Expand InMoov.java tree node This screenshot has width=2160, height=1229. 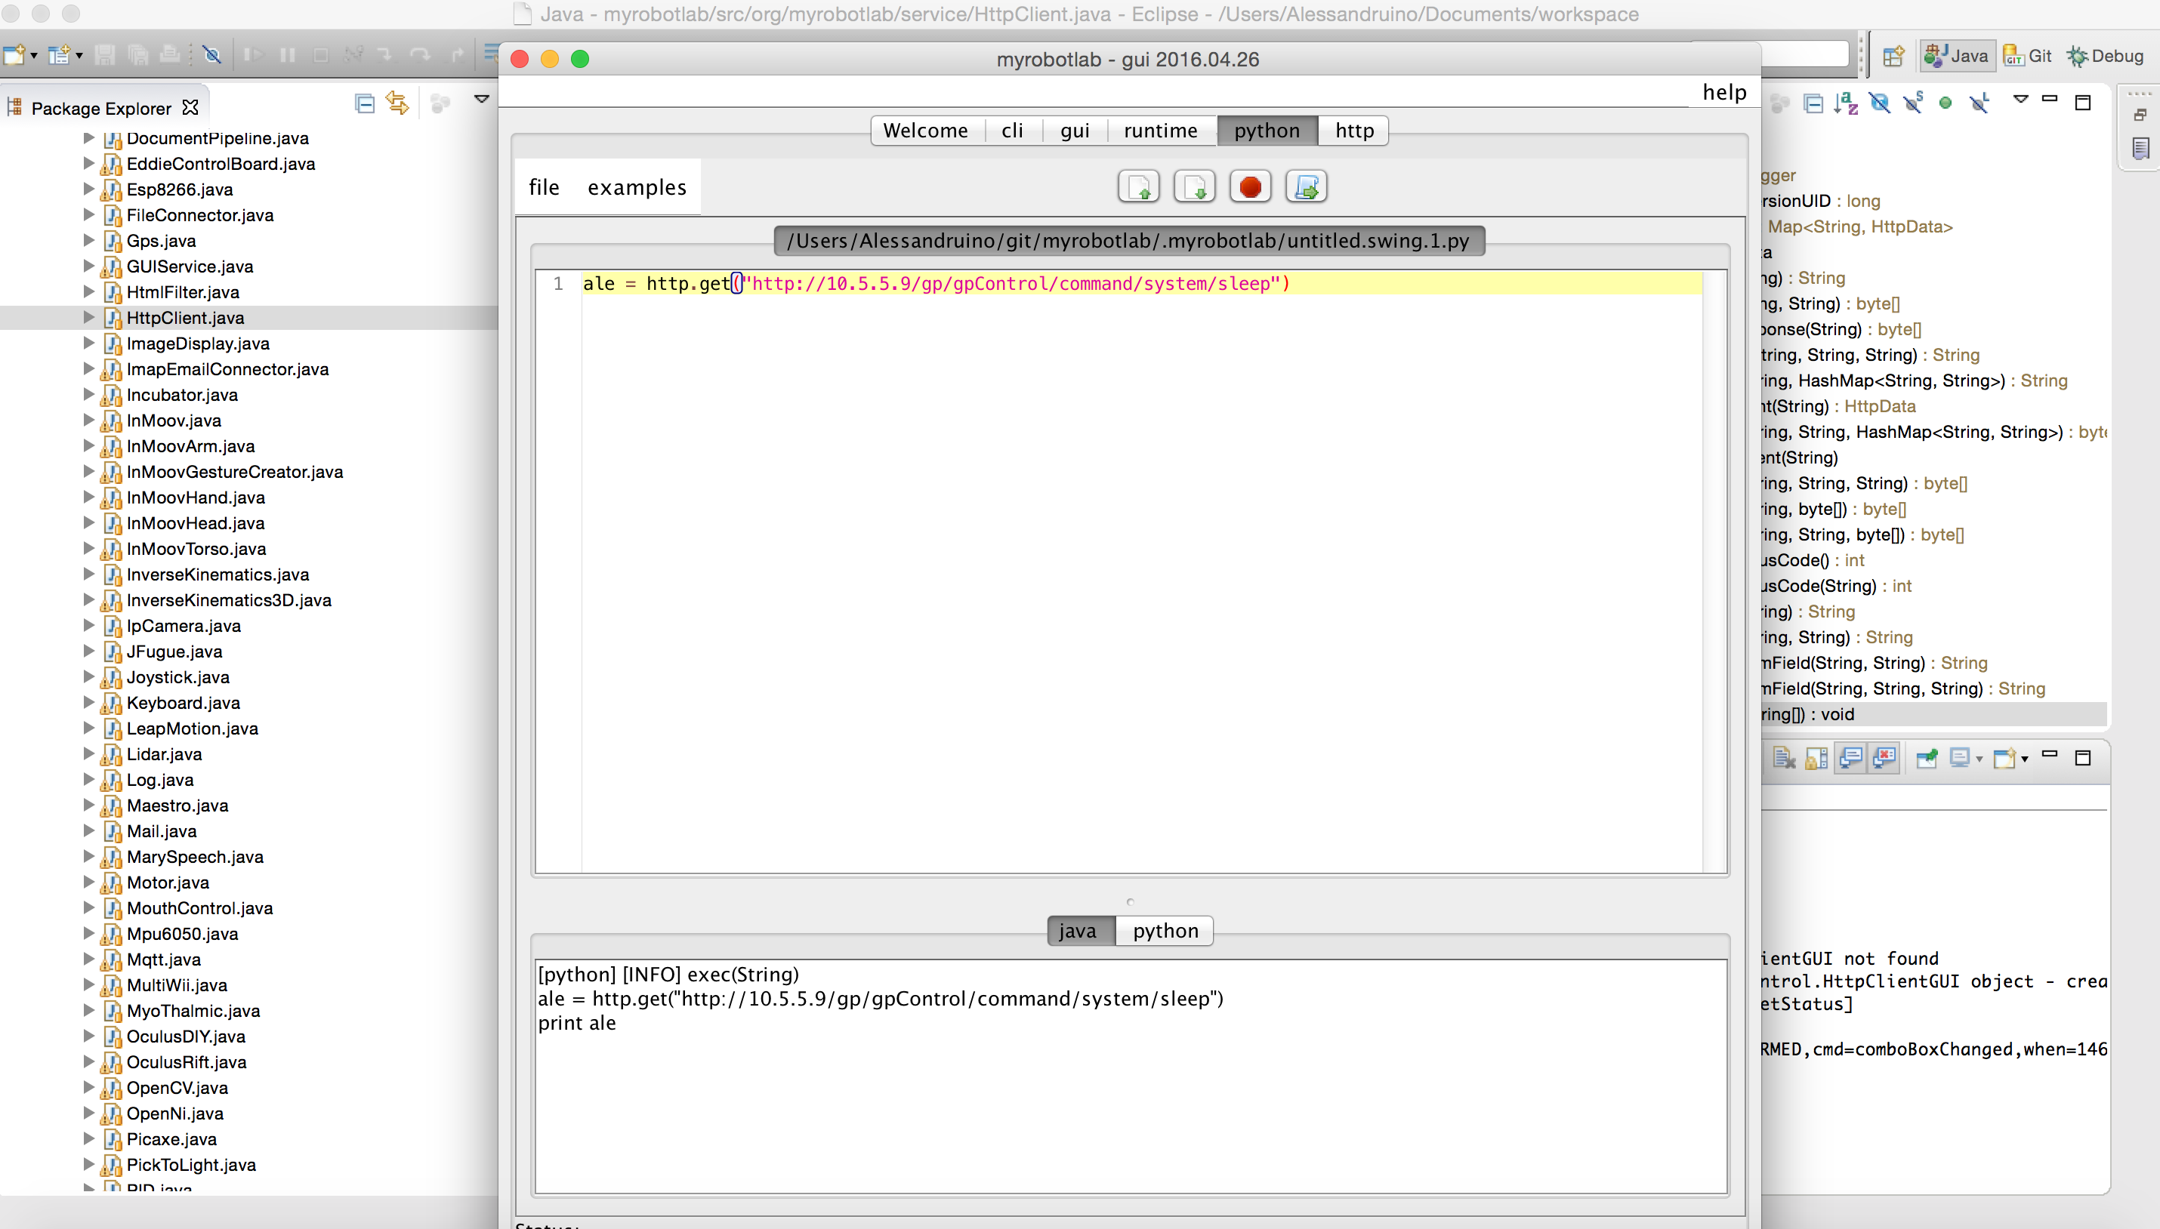[90, 420]
